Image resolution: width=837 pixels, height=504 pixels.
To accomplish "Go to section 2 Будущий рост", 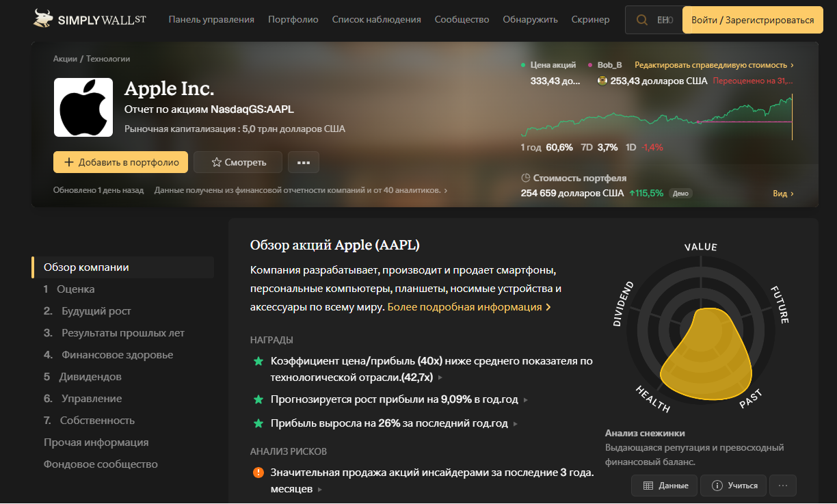I will [x=87, y=311].
